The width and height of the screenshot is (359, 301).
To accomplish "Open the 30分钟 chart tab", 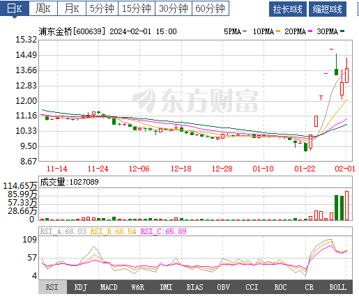I will click(x=174, y=8).
